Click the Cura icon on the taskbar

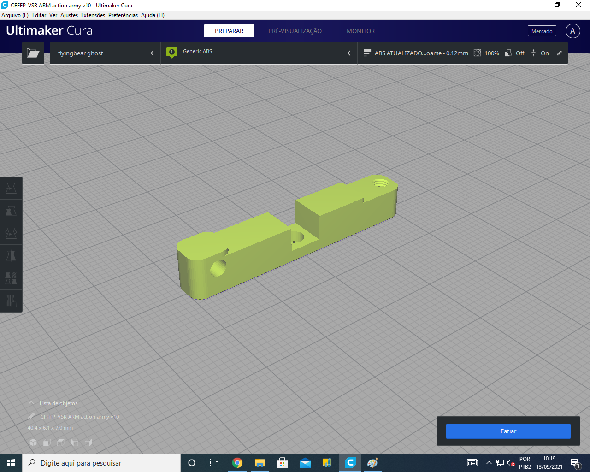(350, 463)
